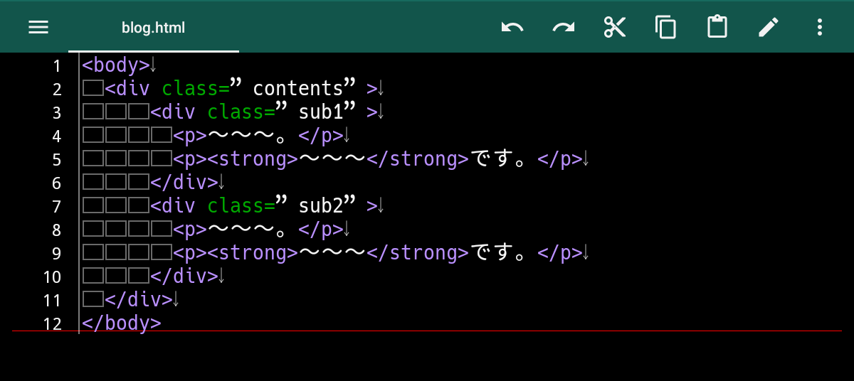
Task: Click on the word contents in line 2
Action: [x=298, y=89]
